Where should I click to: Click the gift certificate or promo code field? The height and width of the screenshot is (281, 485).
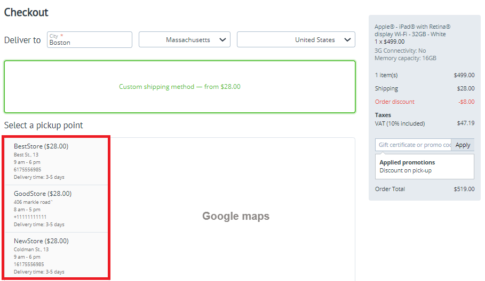(414, 145)
